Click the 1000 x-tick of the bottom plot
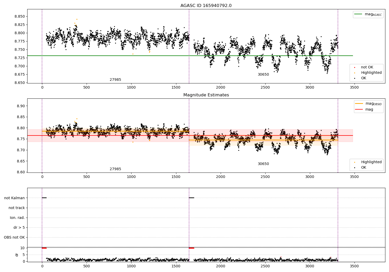 [131, 266]
